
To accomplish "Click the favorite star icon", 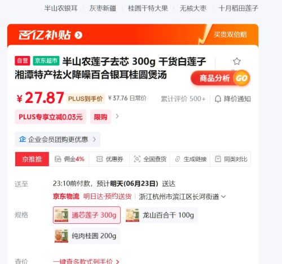I will [x=237, y=61].
